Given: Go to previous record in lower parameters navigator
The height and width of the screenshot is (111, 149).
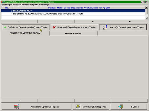Looking at the screenshot, I should pos(56,101).
